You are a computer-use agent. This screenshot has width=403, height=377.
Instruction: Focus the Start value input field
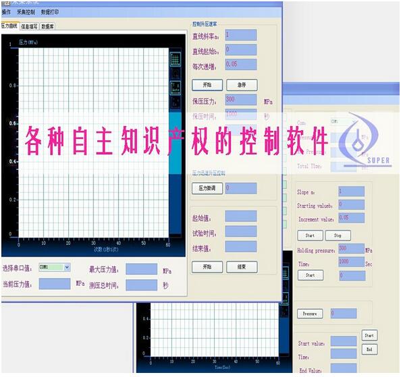point(344,341)
